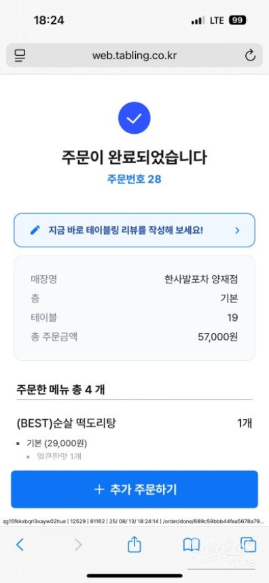
Task: Tap the 18:24 status bar clock
Action: pos(49,20)
